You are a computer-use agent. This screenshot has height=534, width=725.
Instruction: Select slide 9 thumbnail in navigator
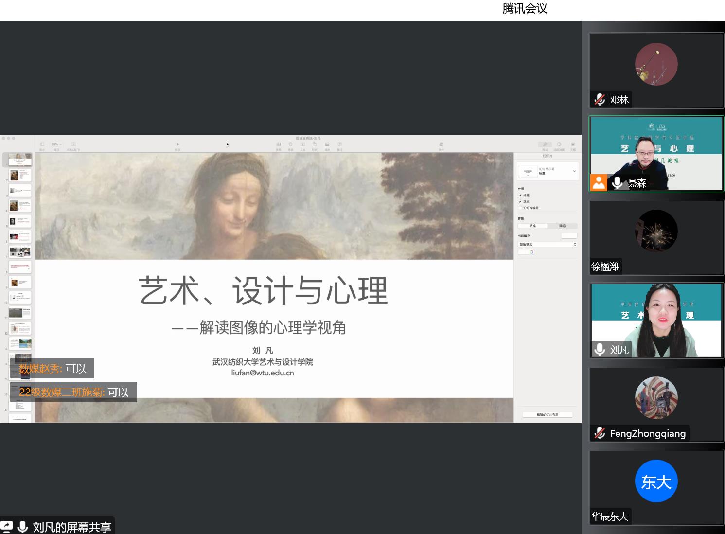coord(20,282)
